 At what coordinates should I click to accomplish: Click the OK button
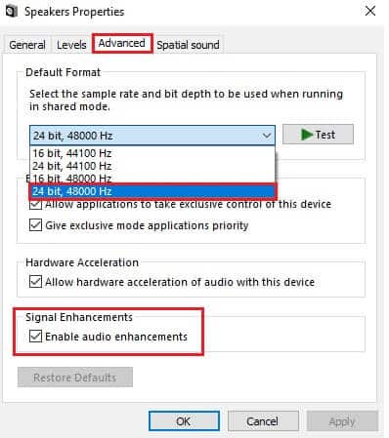184,421
